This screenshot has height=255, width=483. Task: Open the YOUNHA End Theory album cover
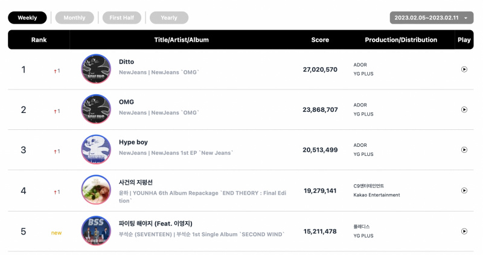pyautogui.click(x=96, y=190)
